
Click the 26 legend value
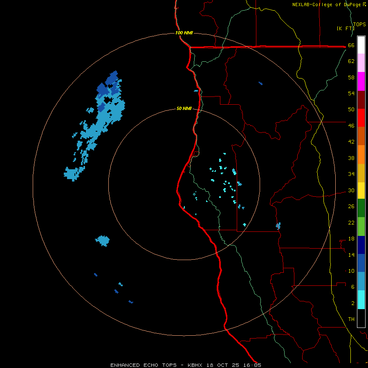tap(351, 206)
